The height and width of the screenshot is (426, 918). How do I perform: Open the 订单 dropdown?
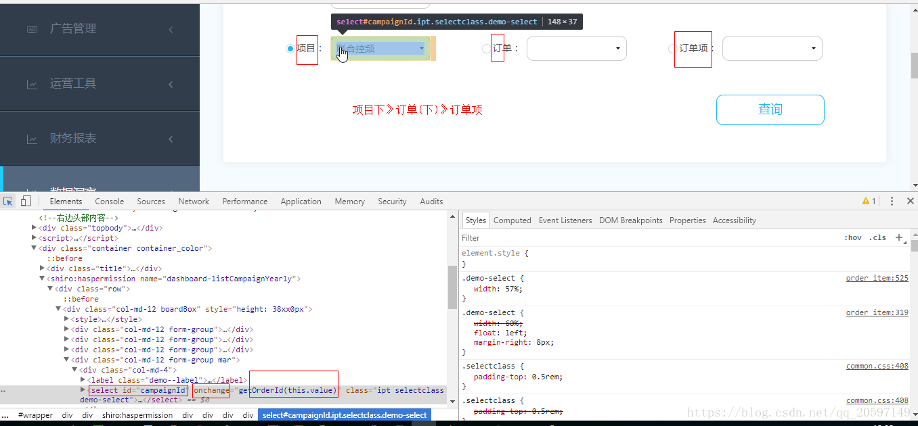(x=577, y=49)
